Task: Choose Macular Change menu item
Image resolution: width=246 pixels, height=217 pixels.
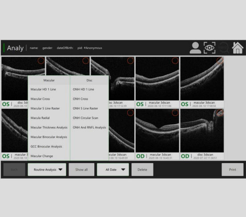Action: click(x=42, y=156)
